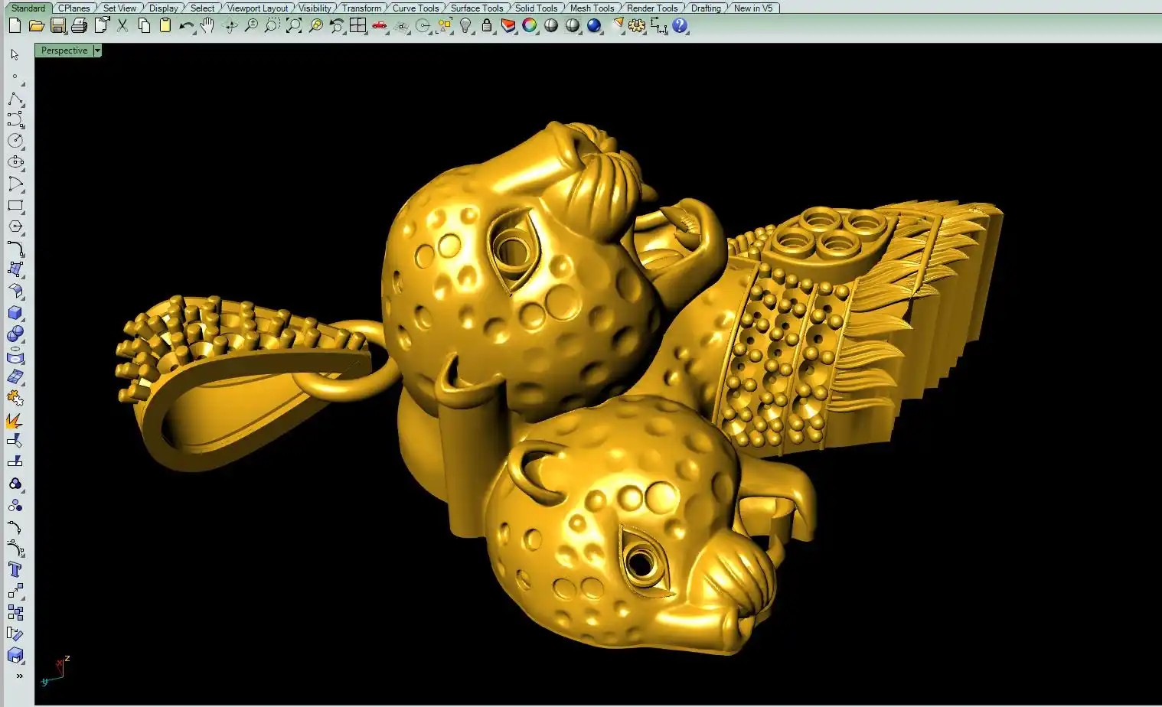Click the Rectangle tool icon
This screenshot has height=707, width=1162.
click(x=15, y=206)
